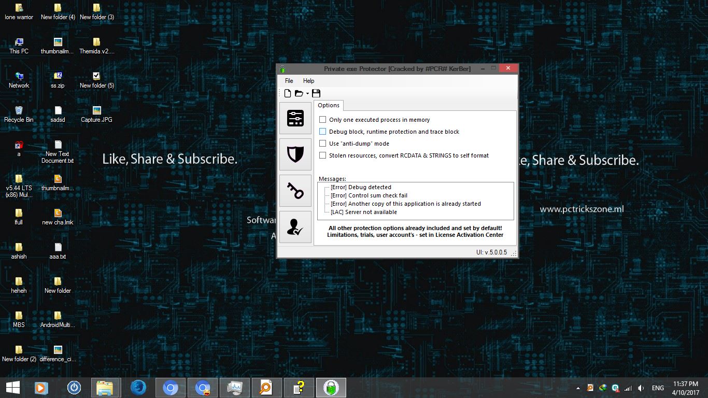The image size is (708, 398).
Task: Open the volume control in system tray
Action: point(641,388)
